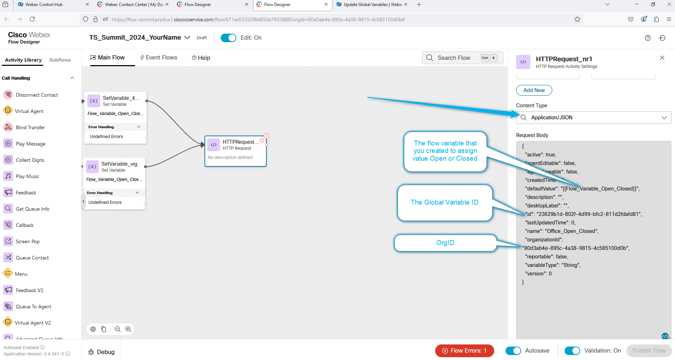This screenshot has height=360, width=675.
Task: Open a new browser tab
Action: coord(419,5)
